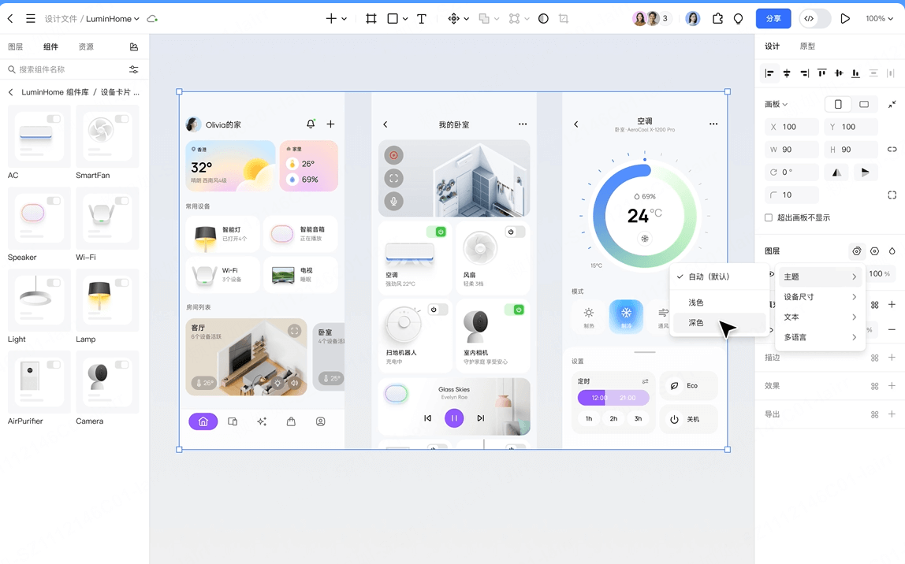Switch to the 原型 tab
Image resolution: width=905 pixels, height=564 pixels.
coord(807,46)
